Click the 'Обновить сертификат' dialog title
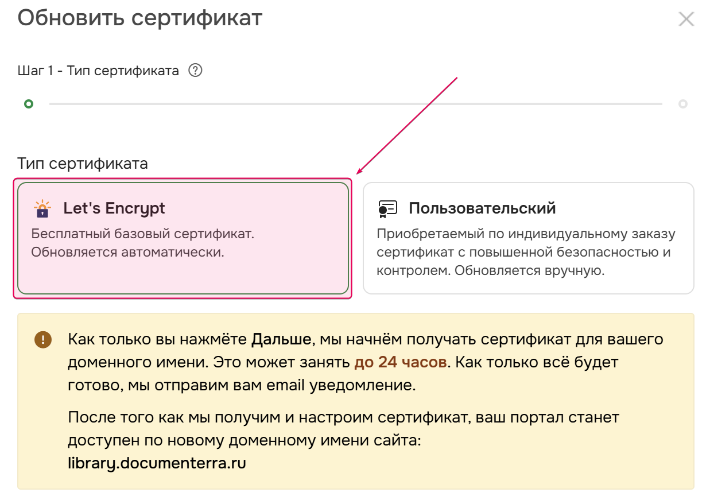The height and width of the screenshot is (504, 710). click(x=140, y=18)
